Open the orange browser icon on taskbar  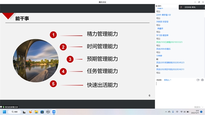click(31, 112)
